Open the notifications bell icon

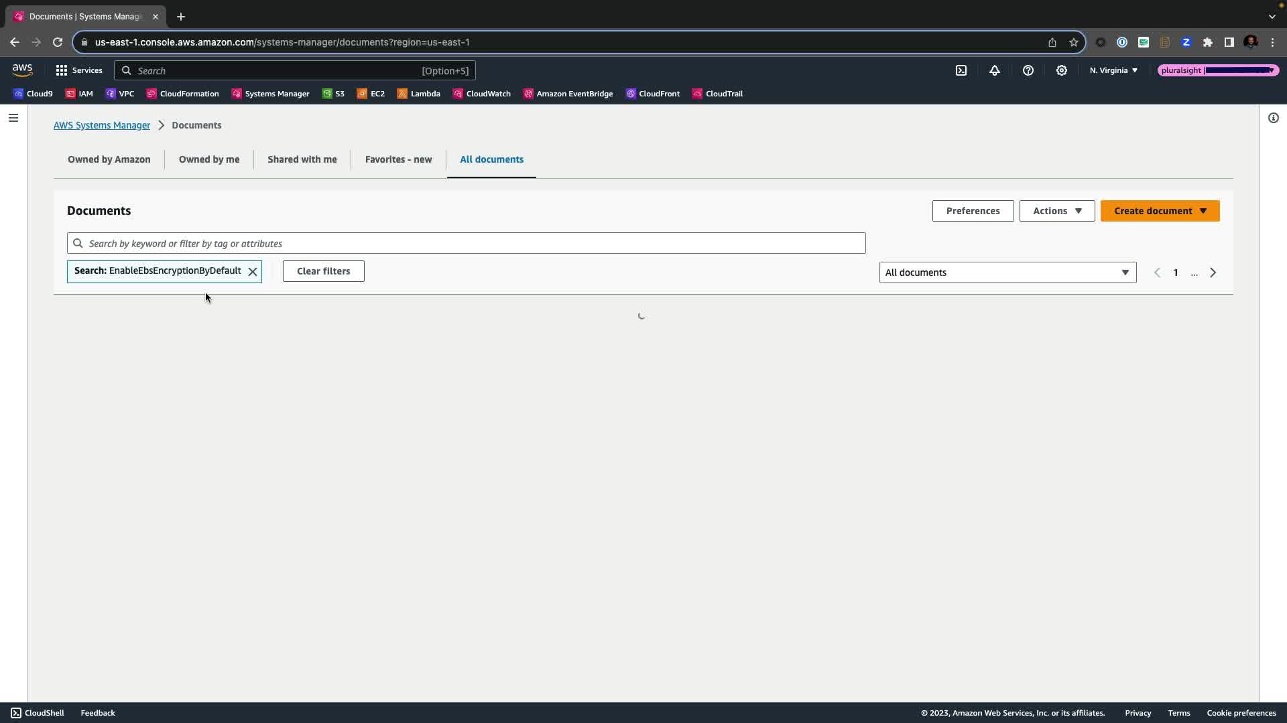click(995, 70)
